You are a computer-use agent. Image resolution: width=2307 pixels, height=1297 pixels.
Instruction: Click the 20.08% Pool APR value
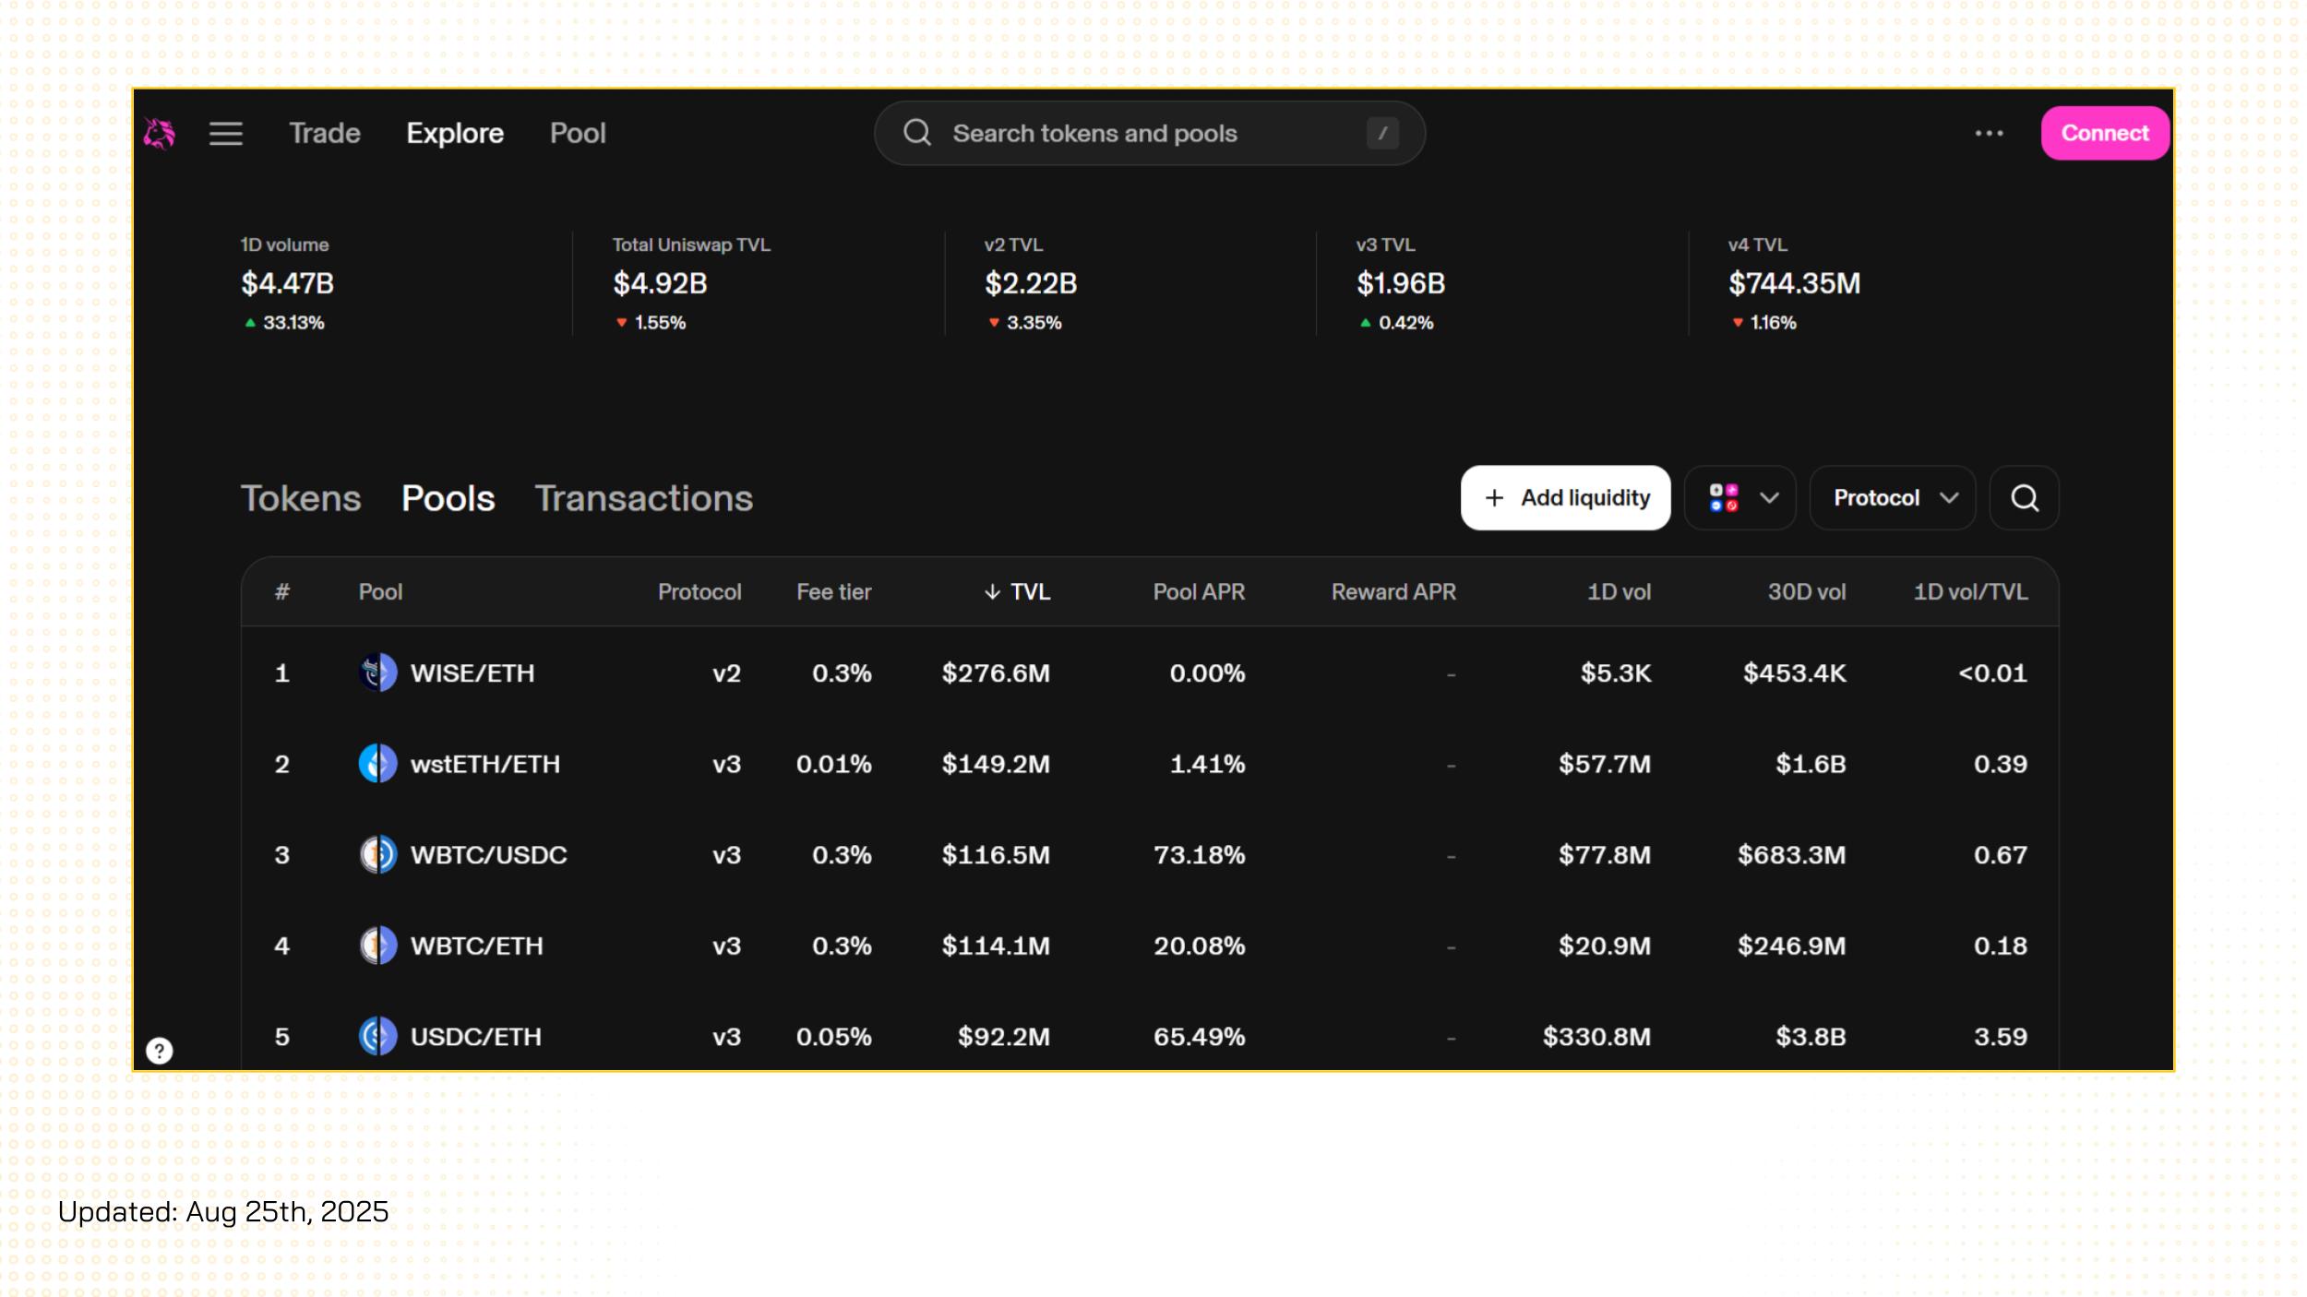pos(1200,946)
